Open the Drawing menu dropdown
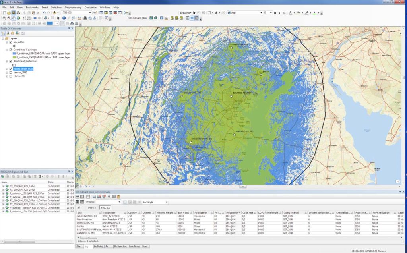The image size is (407, 253). 186,13
